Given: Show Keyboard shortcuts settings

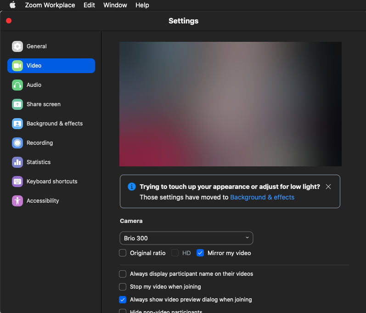Looking at the screenshot, I should pyautogui.click(x=51, y=182).
